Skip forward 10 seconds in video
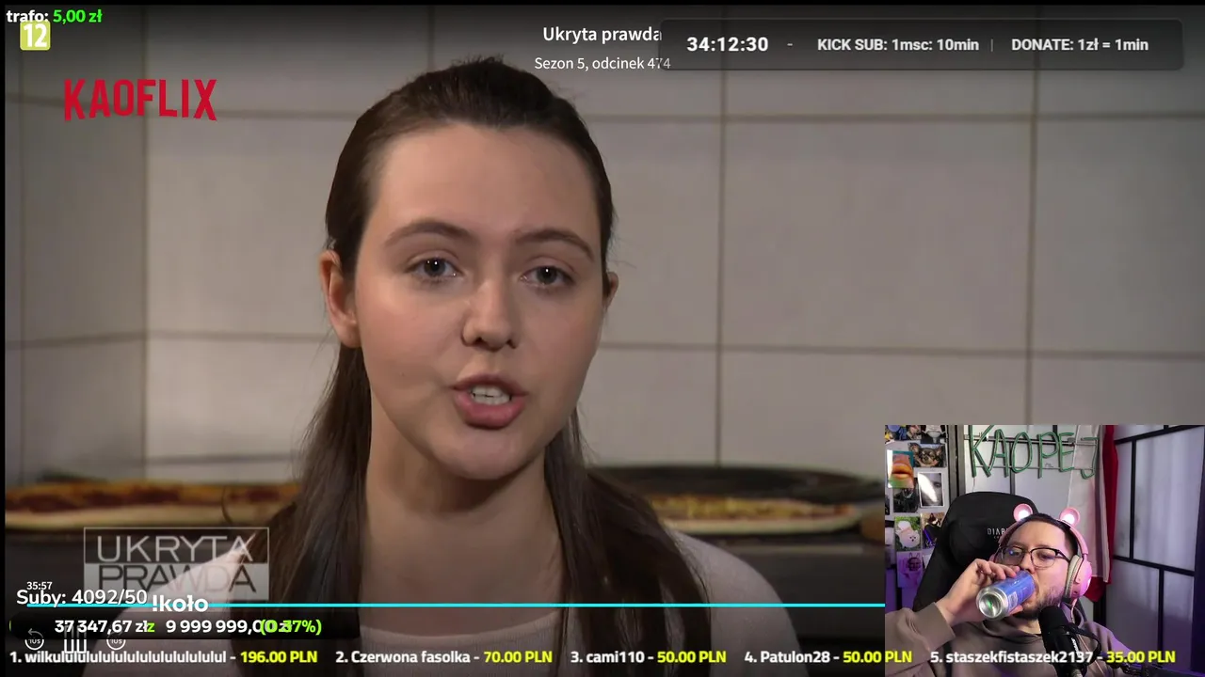 [116, 641]
